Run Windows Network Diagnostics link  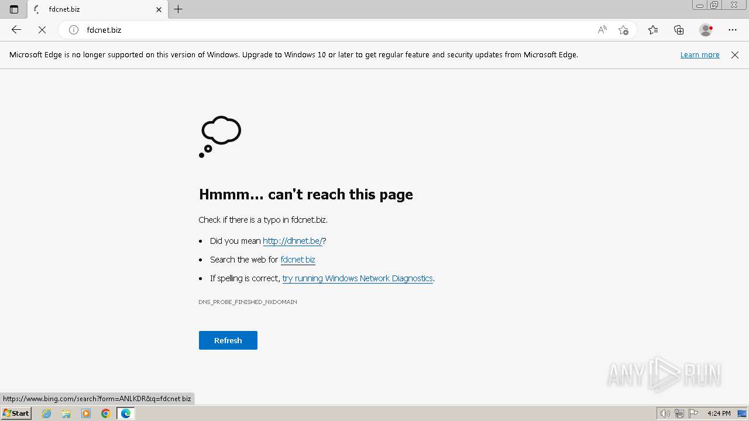point(358,278)
